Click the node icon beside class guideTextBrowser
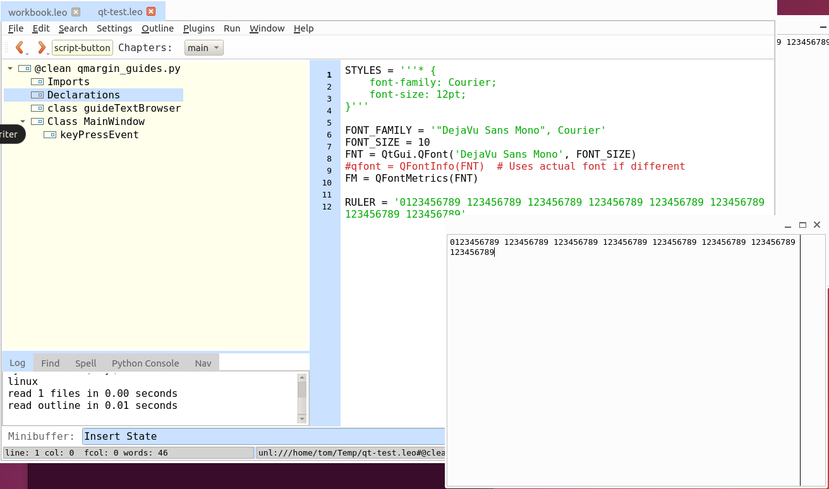 click(37, 108)
